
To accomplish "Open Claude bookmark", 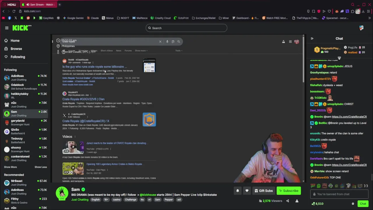I will [x=93, y=18].
